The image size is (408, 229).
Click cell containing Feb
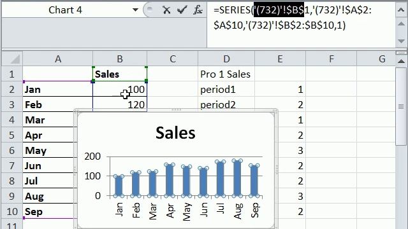[x=58, y=104]
